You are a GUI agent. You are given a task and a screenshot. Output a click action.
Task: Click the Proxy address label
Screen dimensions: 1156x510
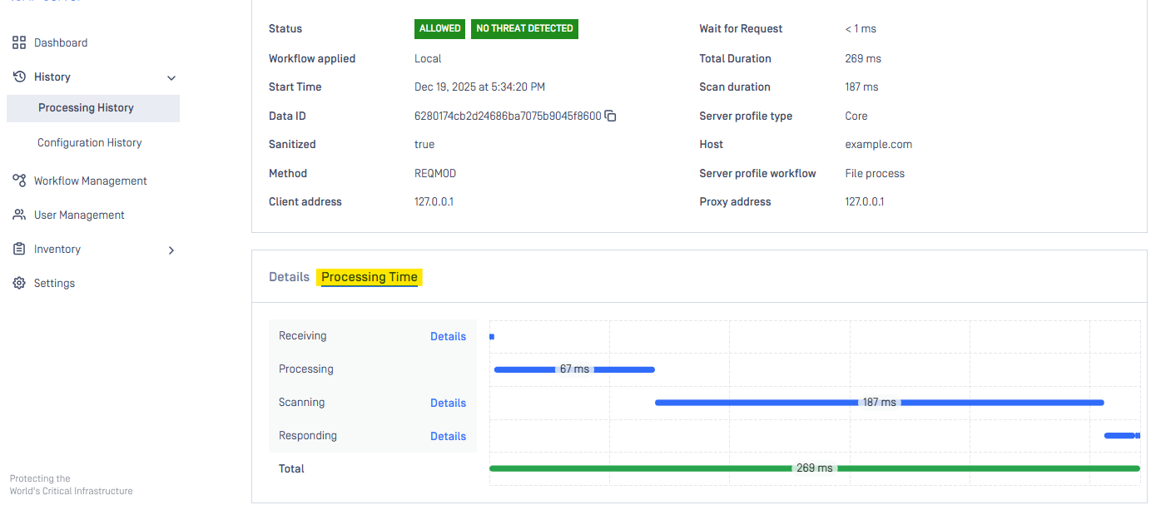(x=735, y=201)
